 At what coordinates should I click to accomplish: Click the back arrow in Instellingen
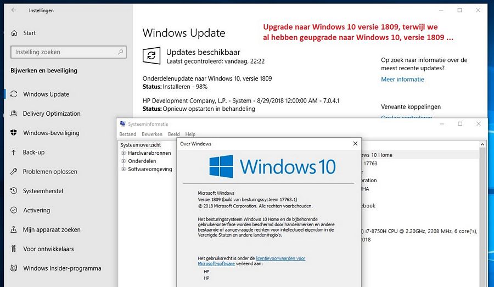coord(14,10)
